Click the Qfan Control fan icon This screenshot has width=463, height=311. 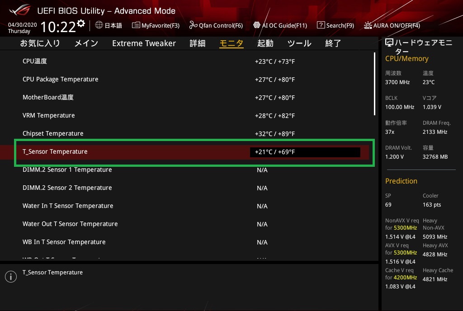point(193,25)
